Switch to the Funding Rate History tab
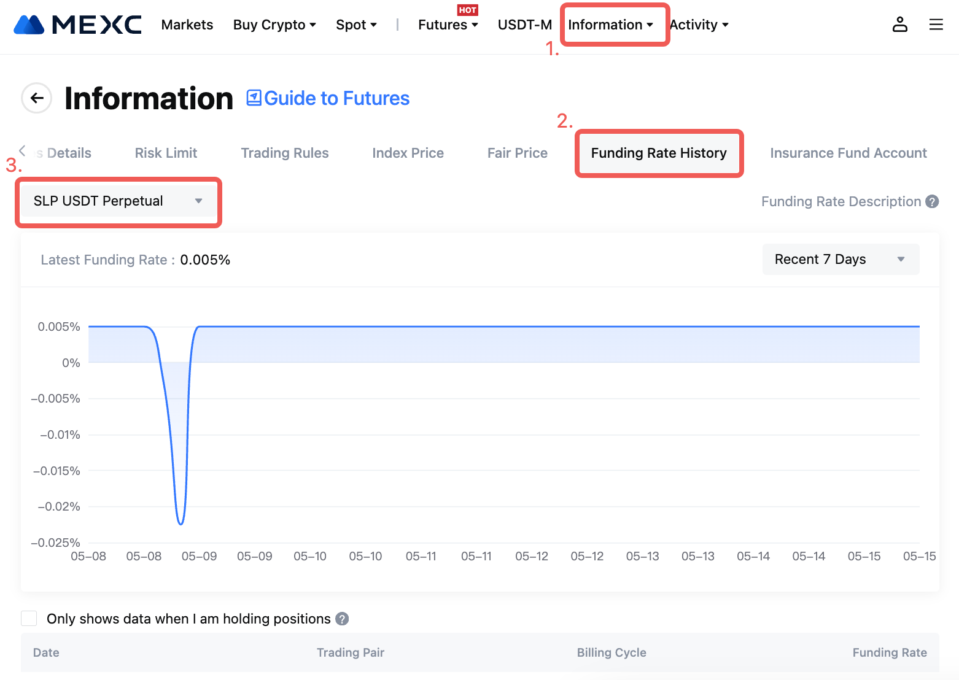959x680 pixels. (658, 153)
